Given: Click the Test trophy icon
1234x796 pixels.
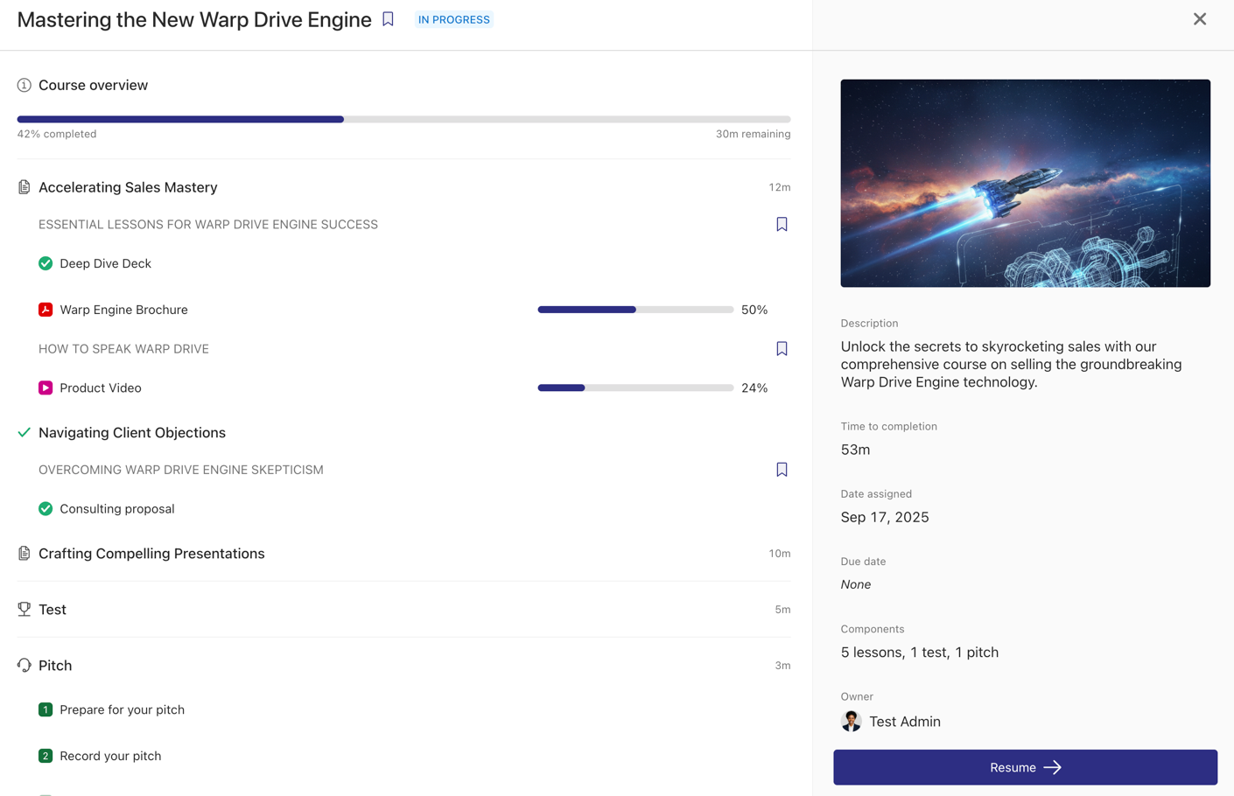Looking at the screenshot, I should click(25, 610).
